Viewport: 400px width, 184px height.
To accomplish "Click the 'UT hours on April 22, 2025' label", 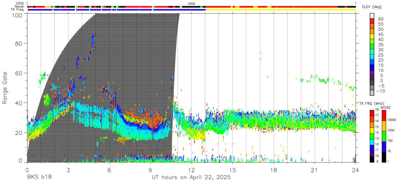I will (x=191, y=178).
